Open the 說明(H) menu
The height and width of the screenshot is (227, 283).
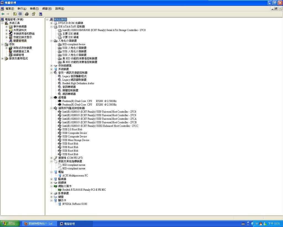click(60, 9)
